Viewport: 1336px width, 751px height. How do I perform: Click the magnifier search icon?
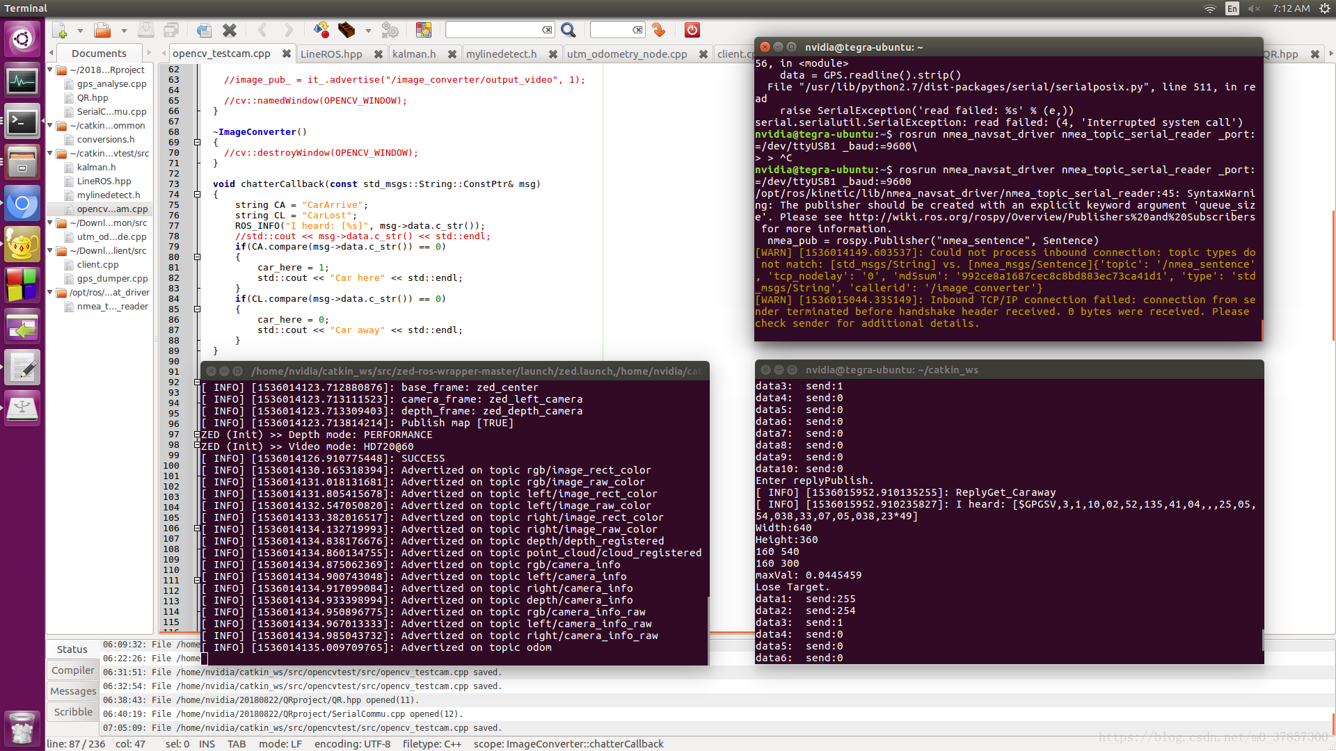(x=568, y=30)
